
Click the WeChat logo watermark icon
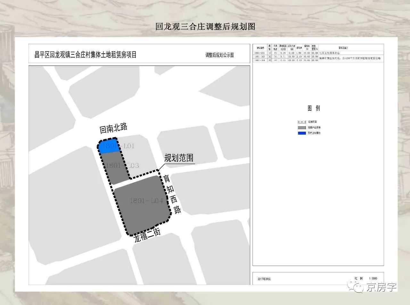tap(356, 286)
